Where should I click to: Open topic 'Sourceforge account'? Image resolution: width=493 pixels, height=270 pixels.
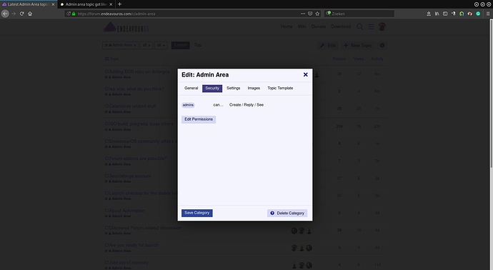tap(130, 176)
